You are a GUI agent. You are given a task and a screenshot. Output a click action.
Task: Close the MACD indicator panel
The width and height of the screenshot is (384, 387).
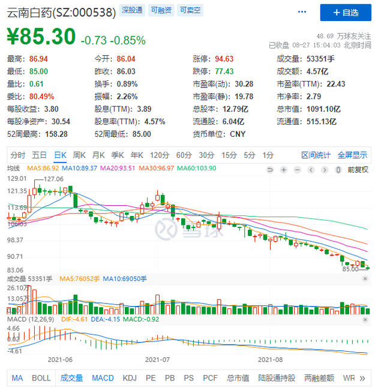[x=365, y=320]
